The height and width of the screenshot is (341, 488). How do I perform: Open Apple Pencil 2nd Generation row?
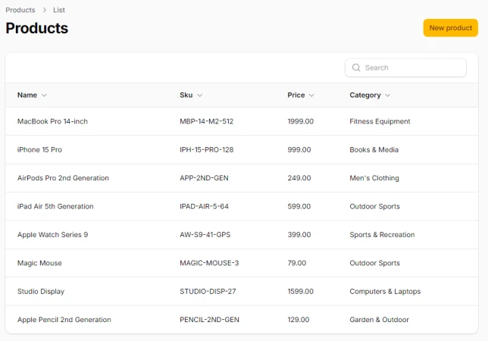coord(64,320)
